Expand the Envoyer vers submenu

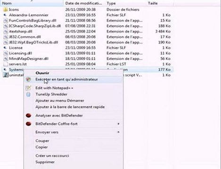coord(118,132)
